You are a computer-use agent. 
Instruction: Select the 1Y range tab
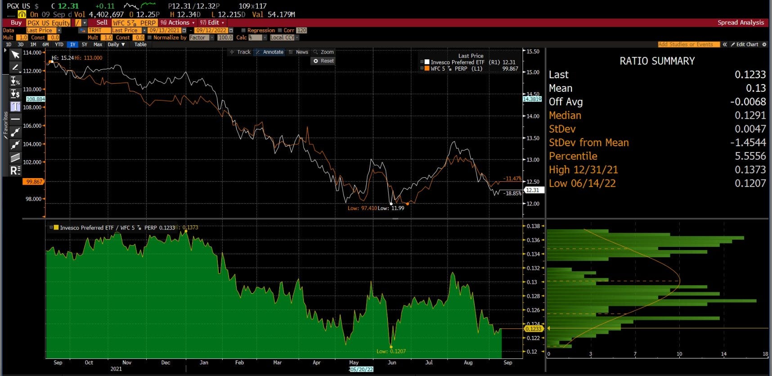(x=73, y=45)
